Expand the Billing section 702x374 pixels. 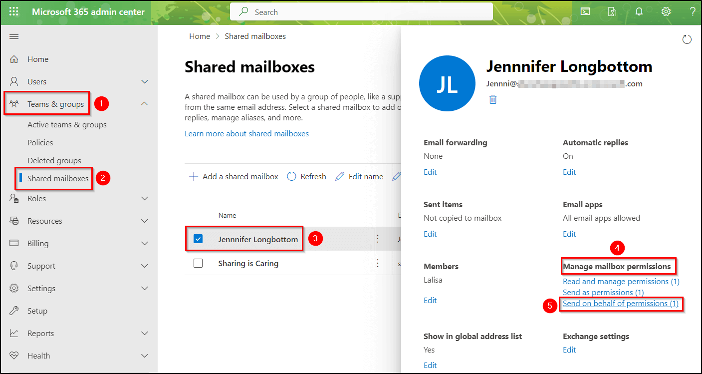point(144,243)
